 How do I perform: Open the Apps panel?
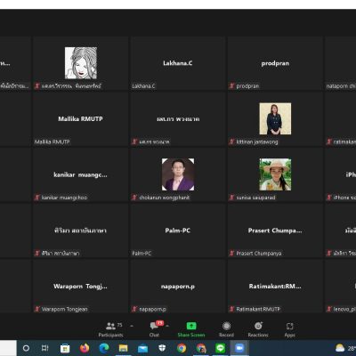point(290,329)
